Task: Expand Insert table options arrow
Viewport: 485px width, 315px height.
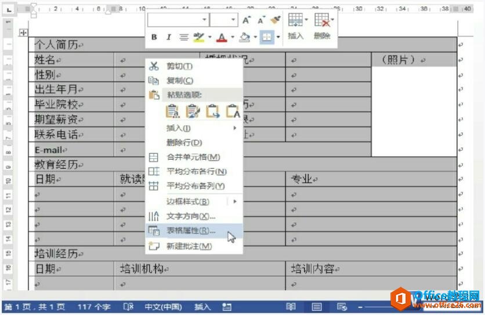Action: pos(306,20)
